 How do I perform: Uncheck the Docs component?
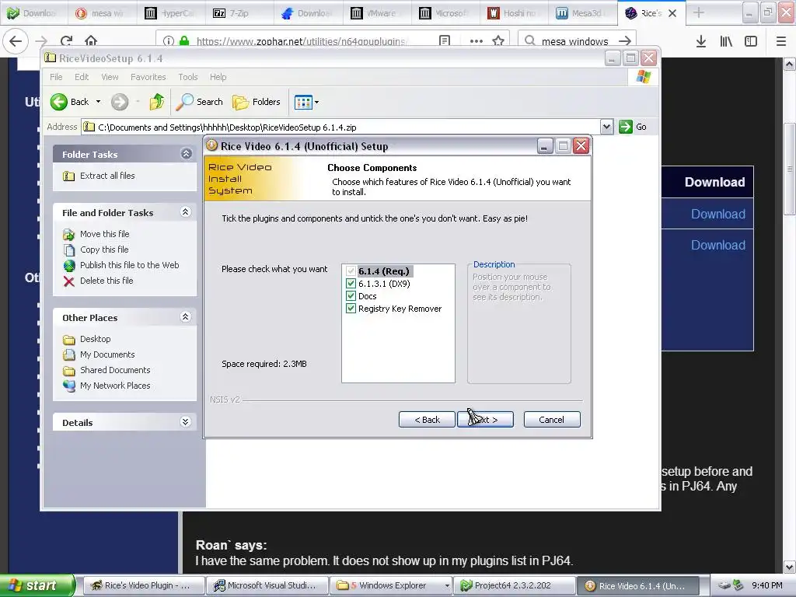point(351,296)
